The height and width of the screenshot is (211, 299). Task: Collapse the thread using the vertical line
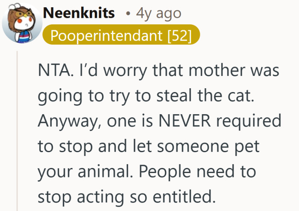point(18,128)
